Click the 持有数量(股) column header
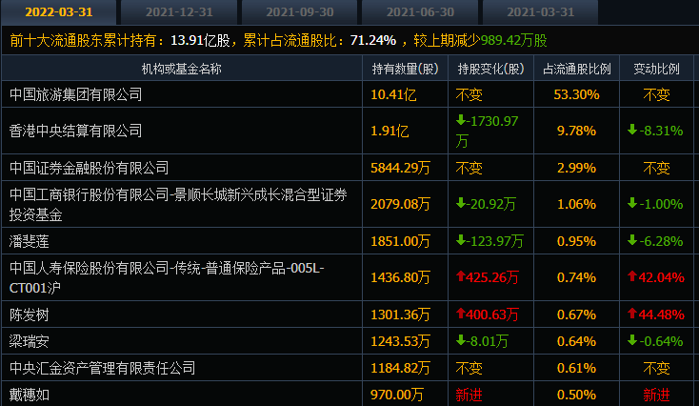This screenshot has height=406, width=699. [406, 69]
